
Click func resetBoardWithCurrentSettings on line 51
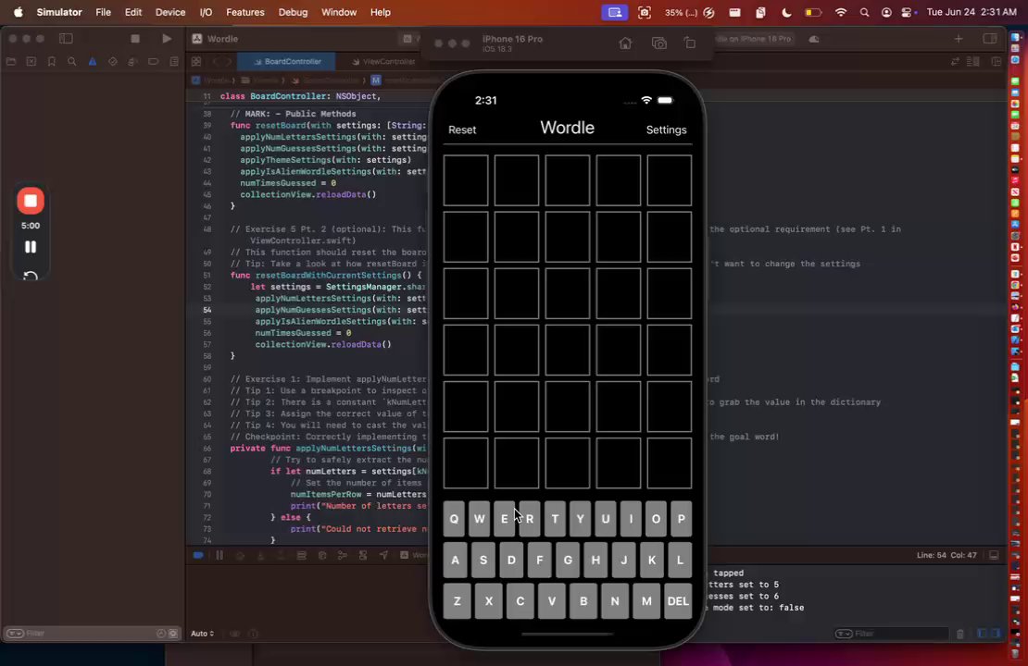326,275
